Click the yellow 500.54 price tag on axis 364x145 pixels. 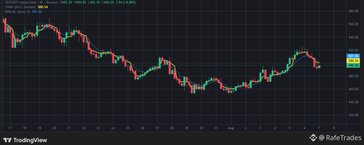point(353,61)
